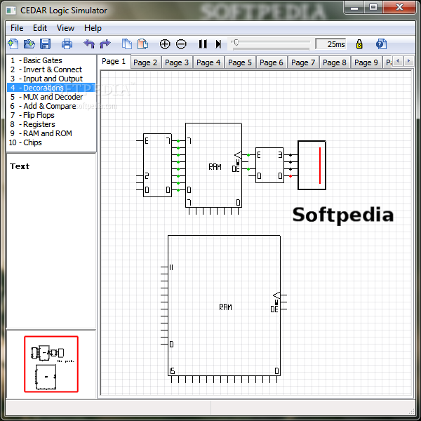Maximize the CEDAR Logic Simulator window

click(373, 8)
